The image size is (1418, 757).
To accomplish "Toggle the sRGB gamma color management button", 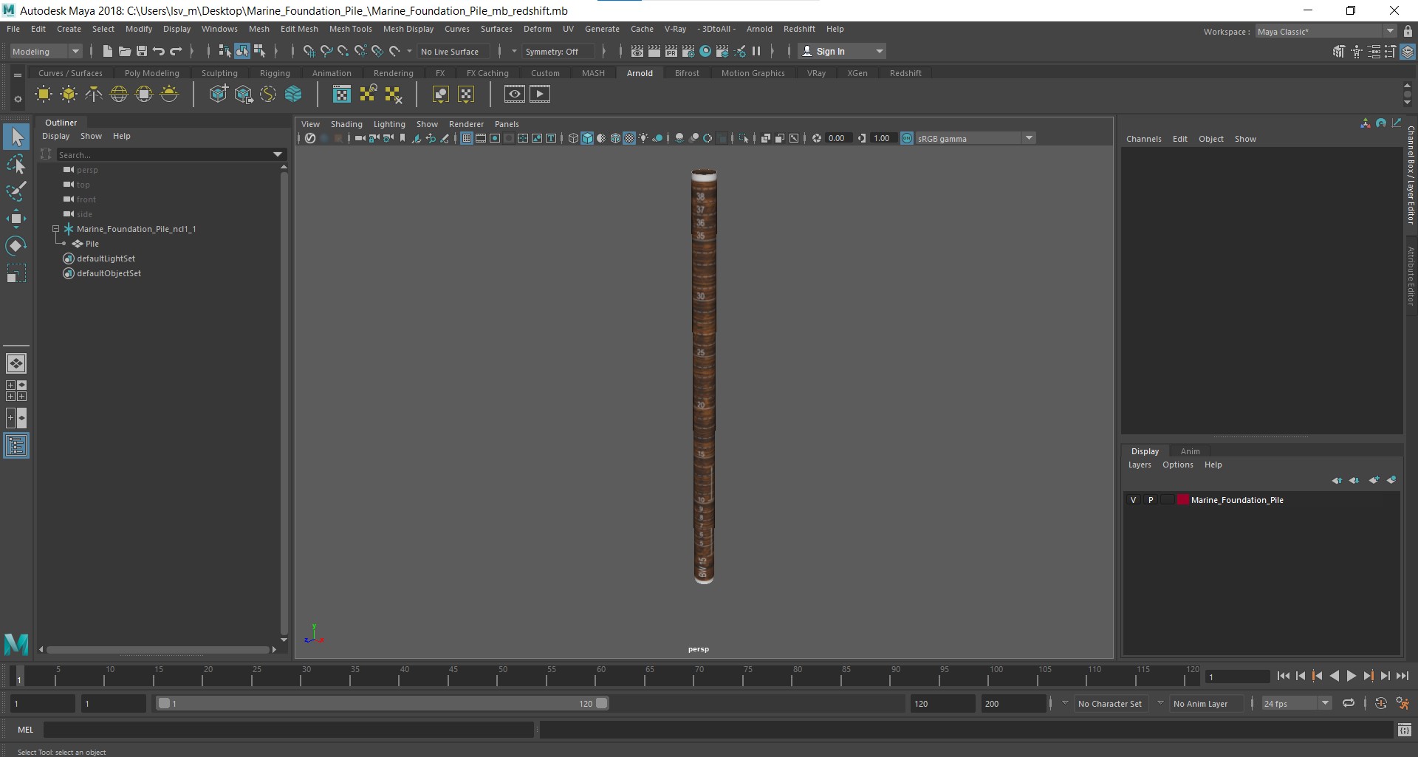I will (x=907, y=138).
